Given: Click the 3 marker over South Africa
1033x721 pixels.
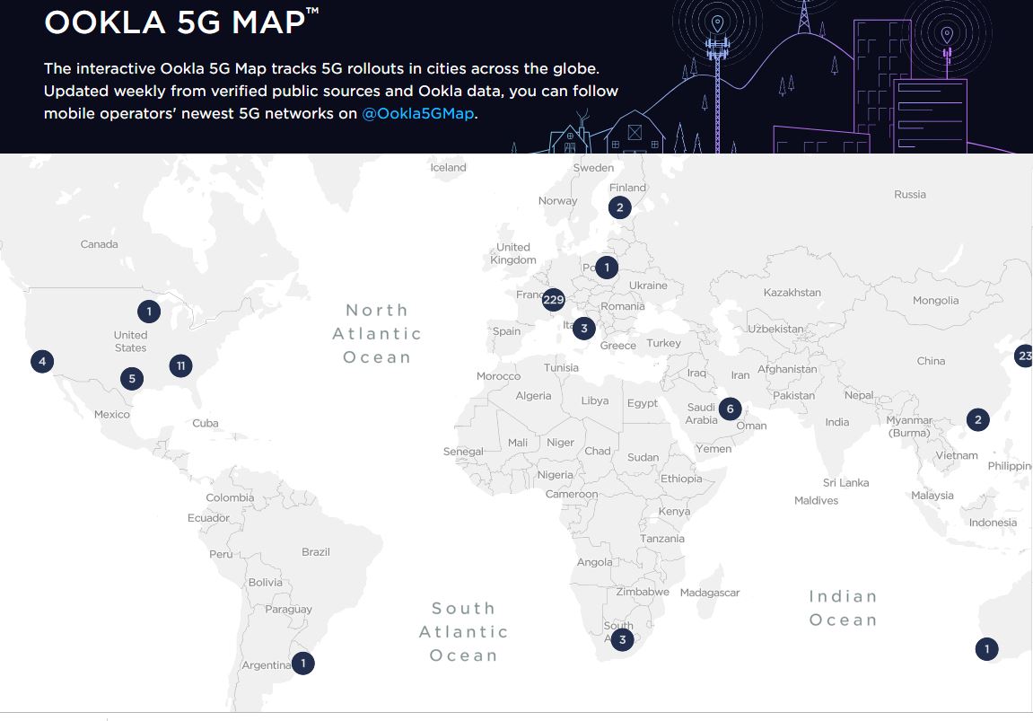Looking at the screenshot, I should pos(622,639).
